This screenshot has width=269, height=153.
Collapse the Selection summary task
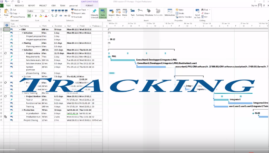coord(22,50)
